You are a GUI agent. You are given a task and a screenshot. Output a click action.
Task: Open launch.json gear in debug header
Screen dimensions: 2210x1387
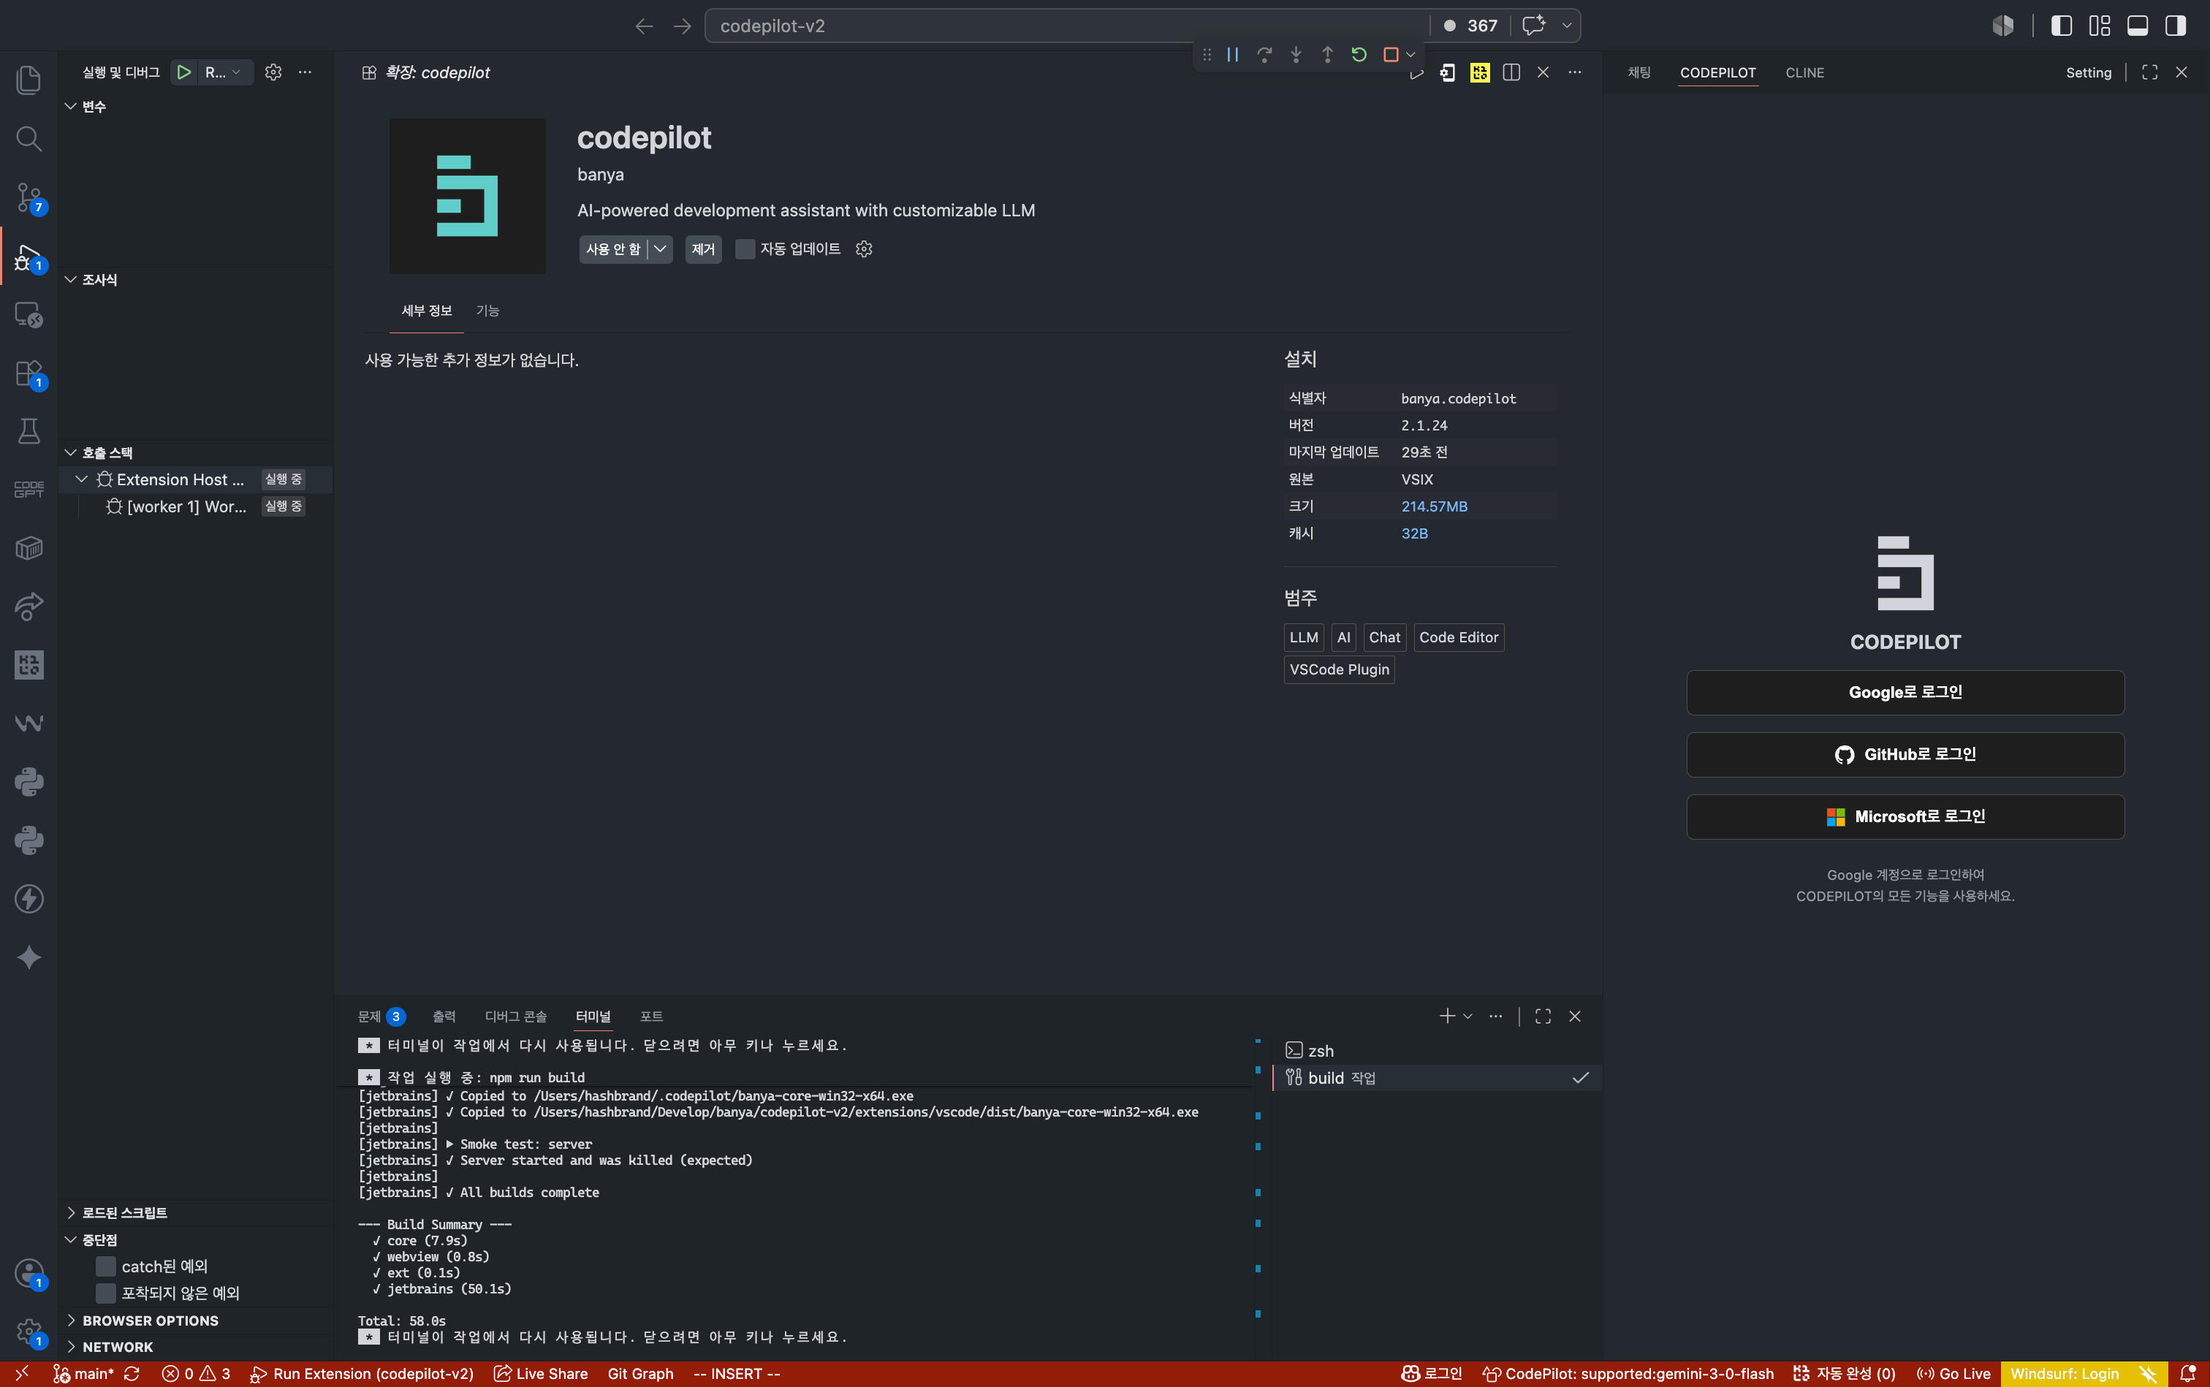coord(273,72)
